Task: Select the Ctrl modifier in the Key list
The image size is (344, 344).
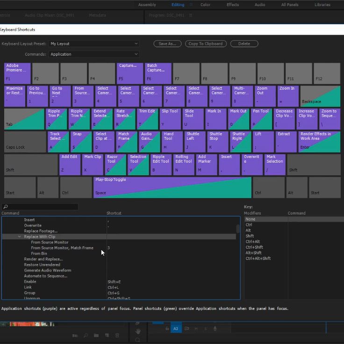Action: [249, 225]
